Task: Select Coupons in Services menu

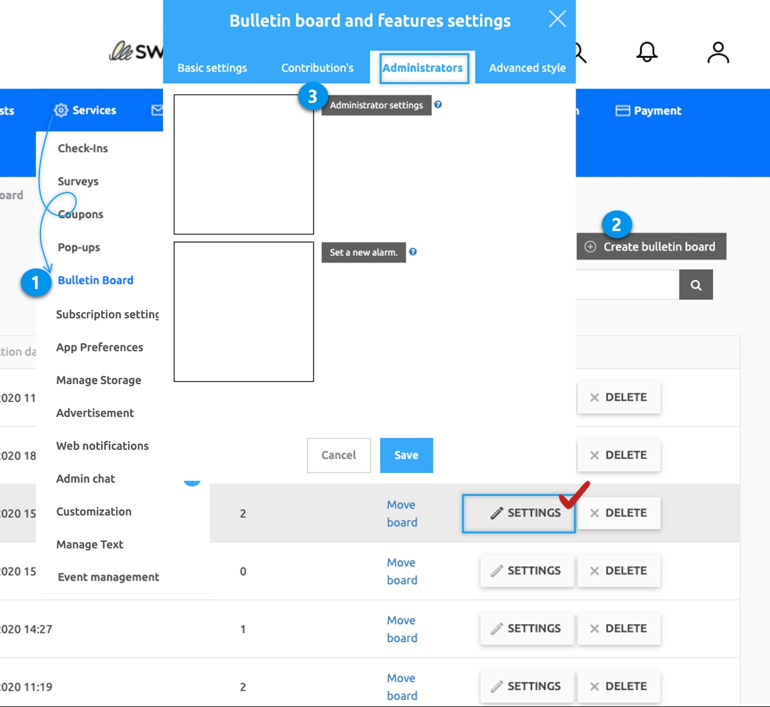Action: coord(81,214)
